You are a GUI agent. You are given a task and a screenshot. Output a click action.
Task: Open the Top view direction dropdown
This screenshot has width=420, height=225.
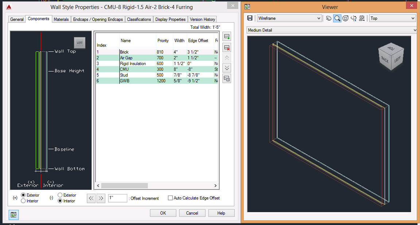point(392,18)
